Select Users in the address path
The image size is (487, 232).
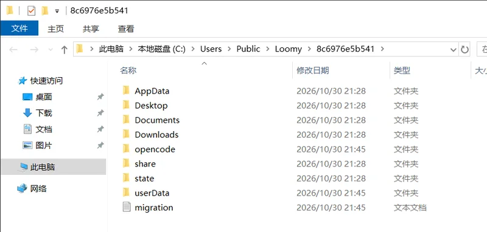pos(211,49)
